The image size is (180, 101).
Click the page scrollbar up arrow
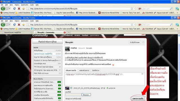click(179, 36)
